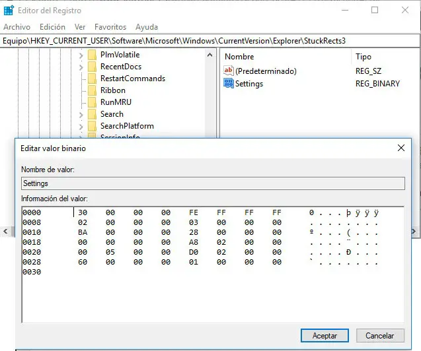This screenshot has width=421, height=351.
Task: Click the REG_SZ type cell
Action: coord(368,71)
